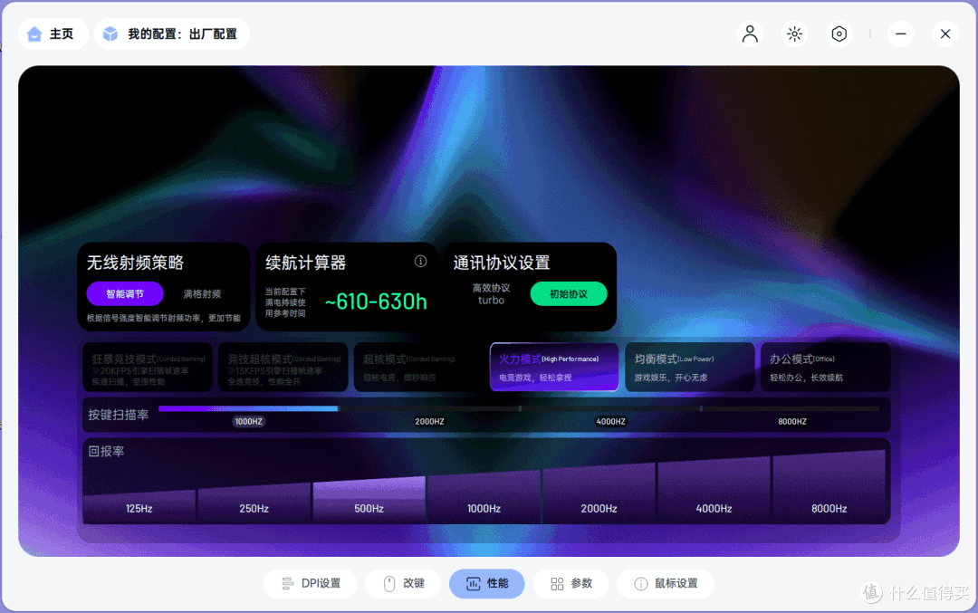The height and width of the screenshot is (613, 978).
Task: Set key scan rate to 2000HZ
Action: tap(430, 422)
